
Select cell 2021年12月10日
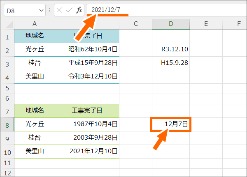87,152
